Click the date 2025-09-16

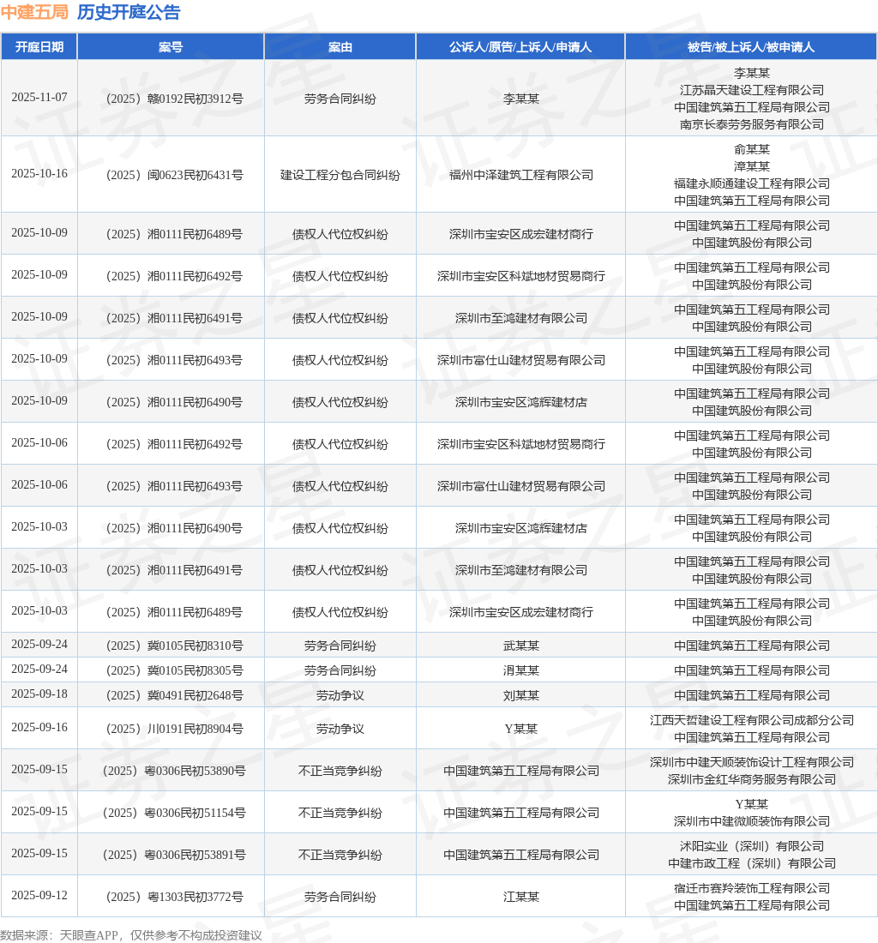point(39,728)
